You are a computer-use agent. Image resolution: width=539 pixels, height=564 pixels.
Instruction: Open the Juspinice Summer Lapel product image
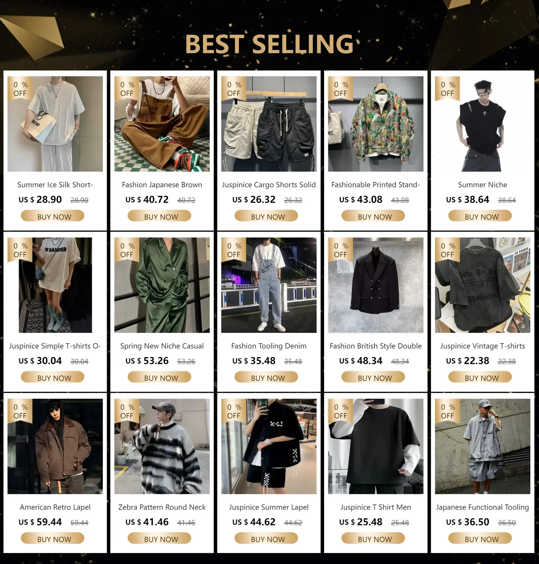[269, 446]
